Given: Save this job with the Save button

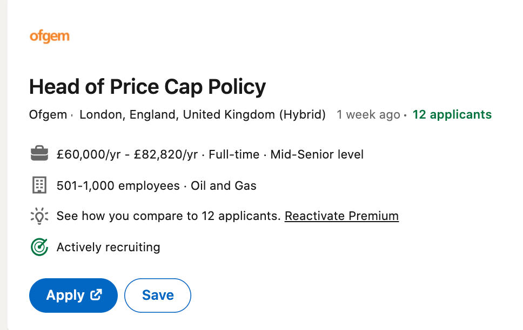Looking at the screenshot, I should pos(158,295).
